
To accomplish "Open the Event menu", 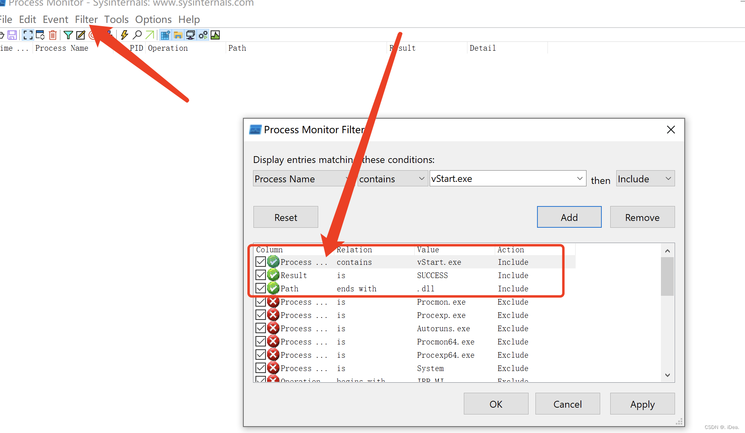I will 56,19.
